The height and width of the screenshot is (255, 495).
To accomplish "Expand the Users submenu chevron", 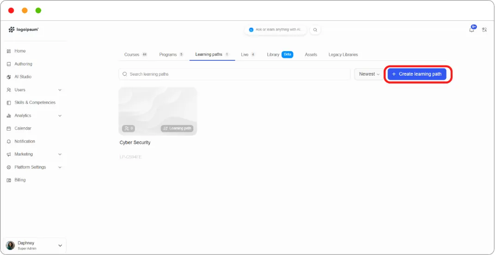I will (x=60, y=90).
